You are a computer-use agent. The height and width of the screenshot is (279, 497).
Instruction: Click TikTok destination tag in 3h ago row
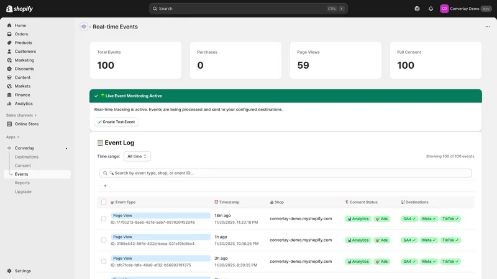click(450, 262)
